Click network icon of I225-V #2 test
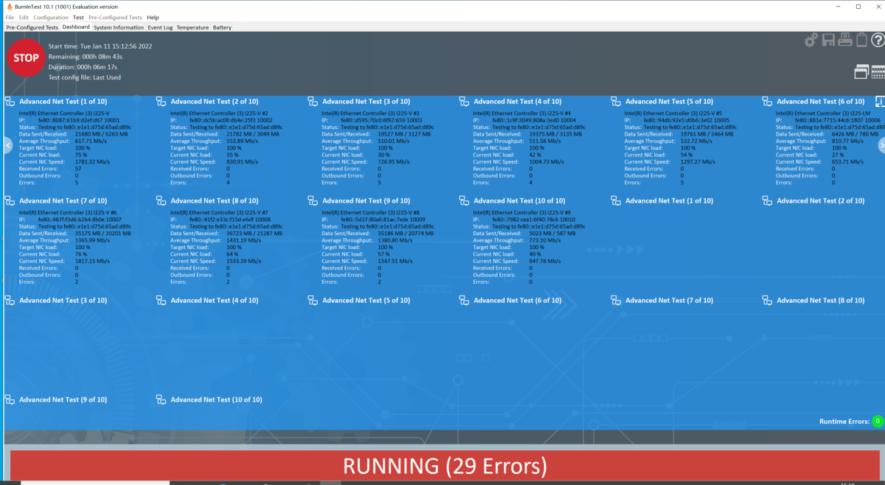885x485 pixels. pyautogui.click(x=162, y=102)
